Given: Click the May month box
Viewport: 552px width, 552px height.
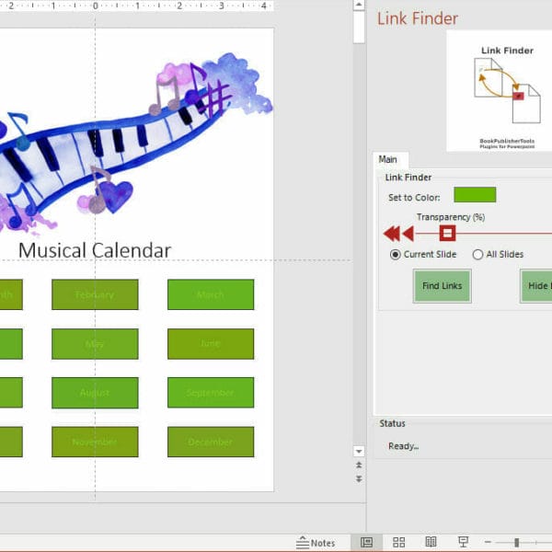Looking at the screenshot, I should 95,344.
